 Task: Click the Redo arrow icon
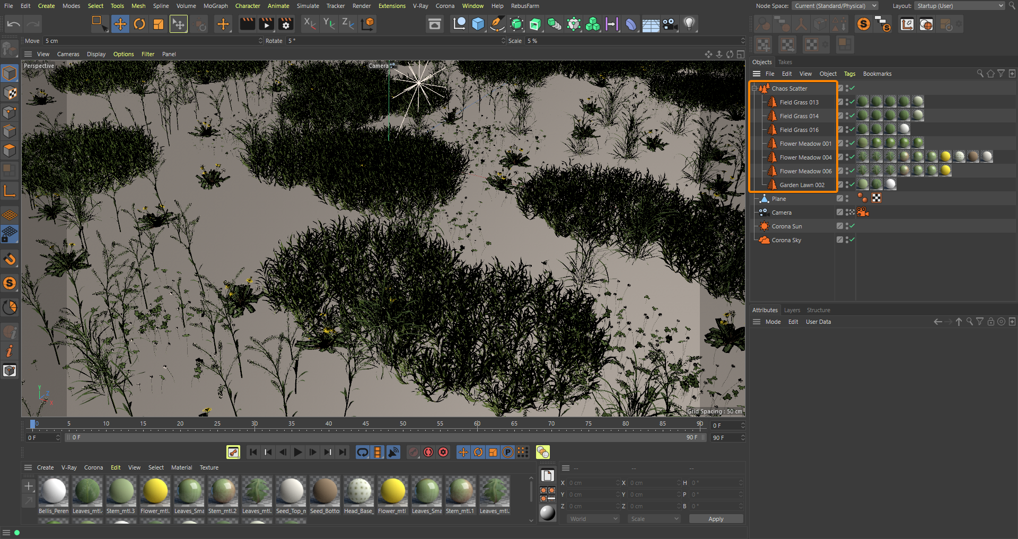point(33,24)
